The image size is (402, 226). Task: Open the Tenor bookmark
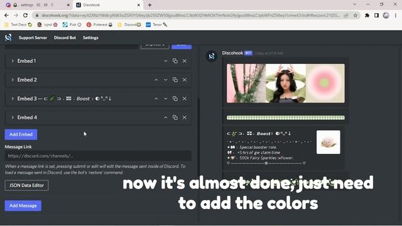156,24
